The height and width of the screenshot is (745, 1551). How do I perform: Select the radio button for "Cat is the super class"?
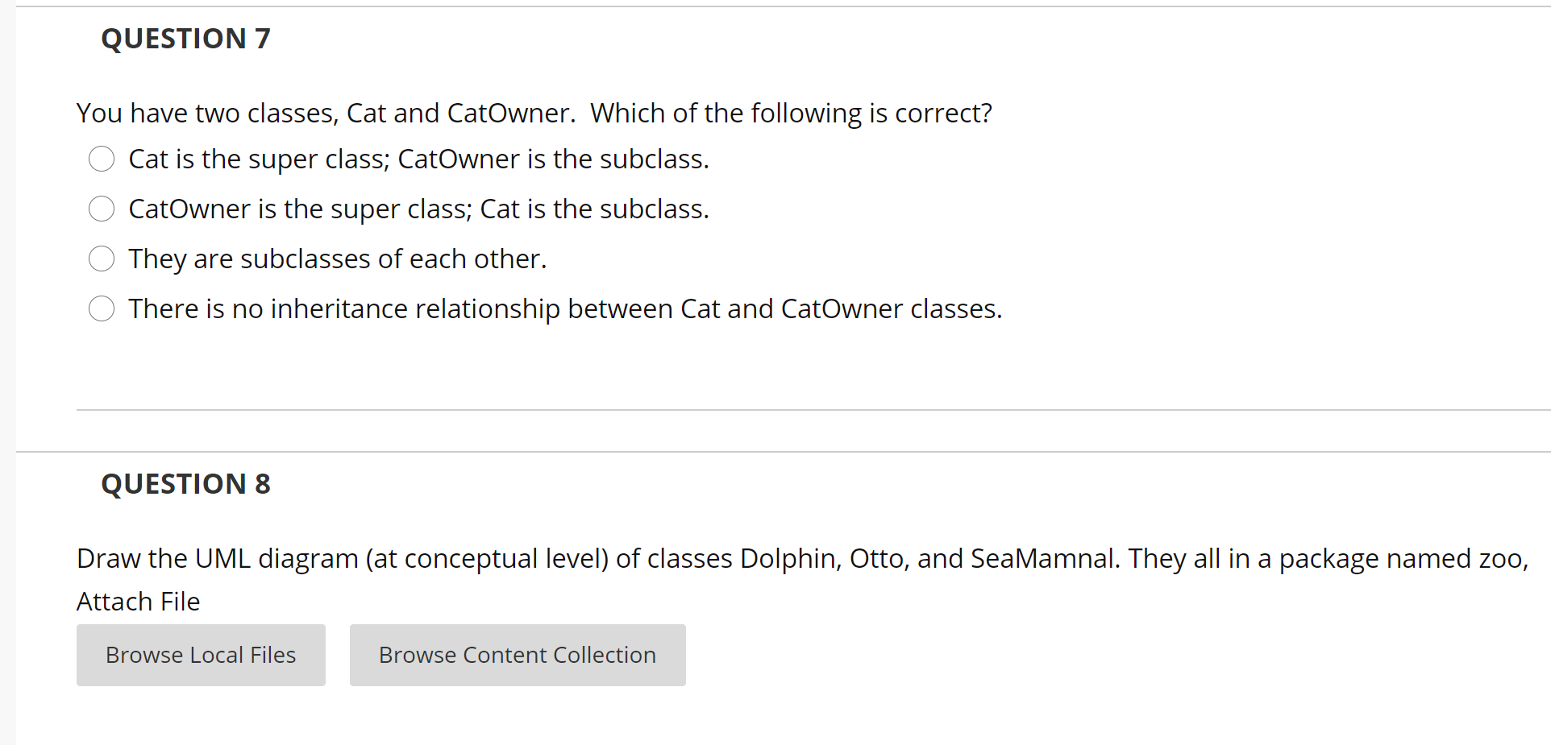[x=102, y=159]
